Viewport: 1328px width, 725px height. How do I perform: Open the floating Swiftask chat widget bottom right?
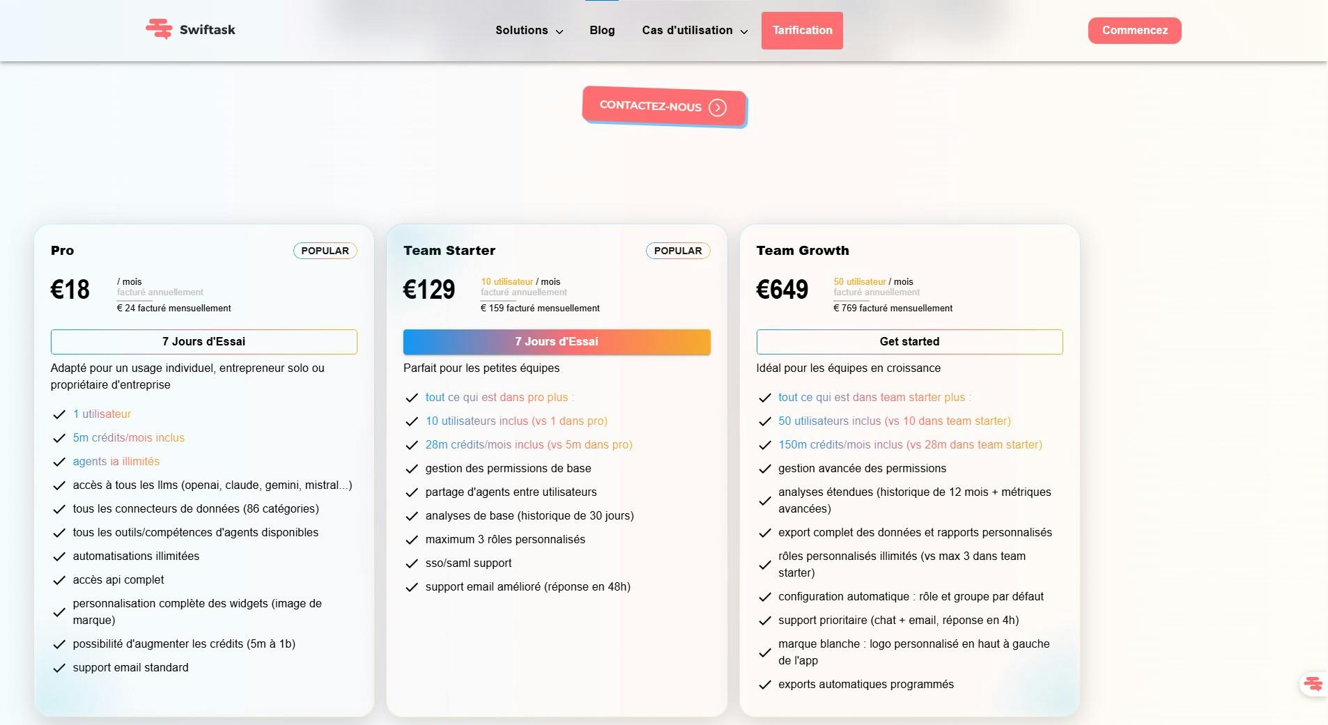pyautogui.click(x=1313, y=684)
